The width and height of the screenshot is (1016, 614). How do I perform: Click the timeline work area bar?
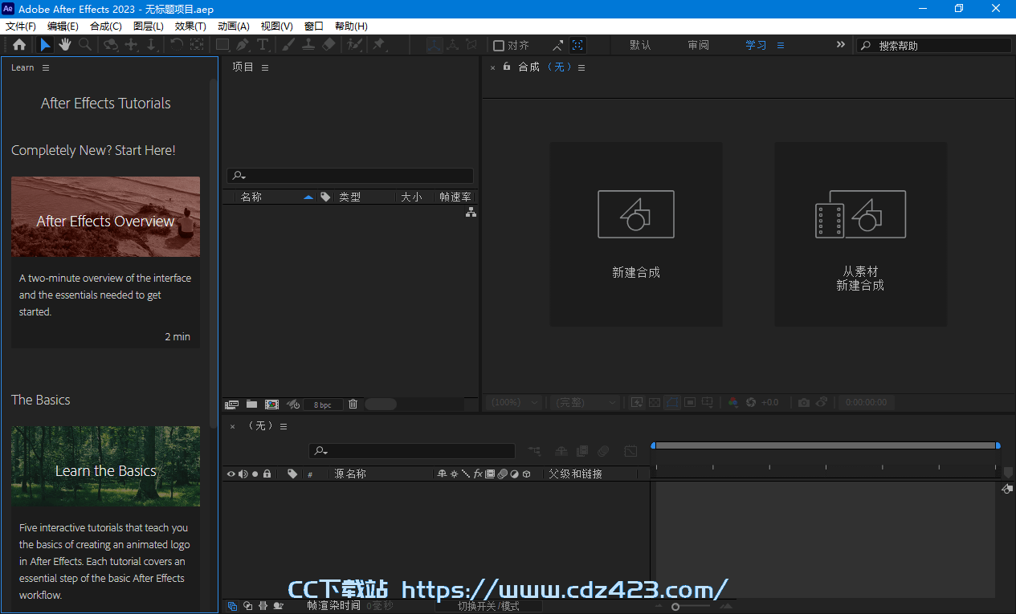[x=826, y=445]
